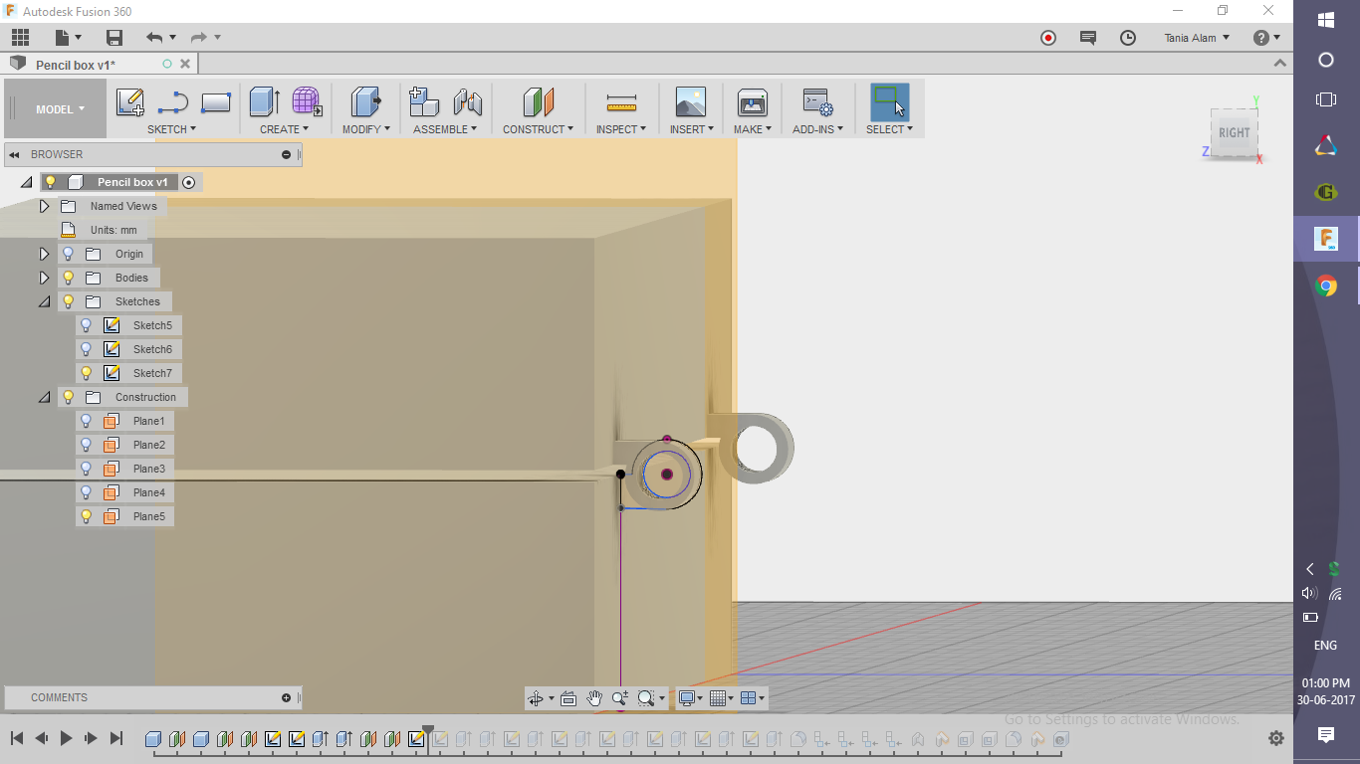
Task: Jump to timeline beginning button
Action: (x=17, y=738)
